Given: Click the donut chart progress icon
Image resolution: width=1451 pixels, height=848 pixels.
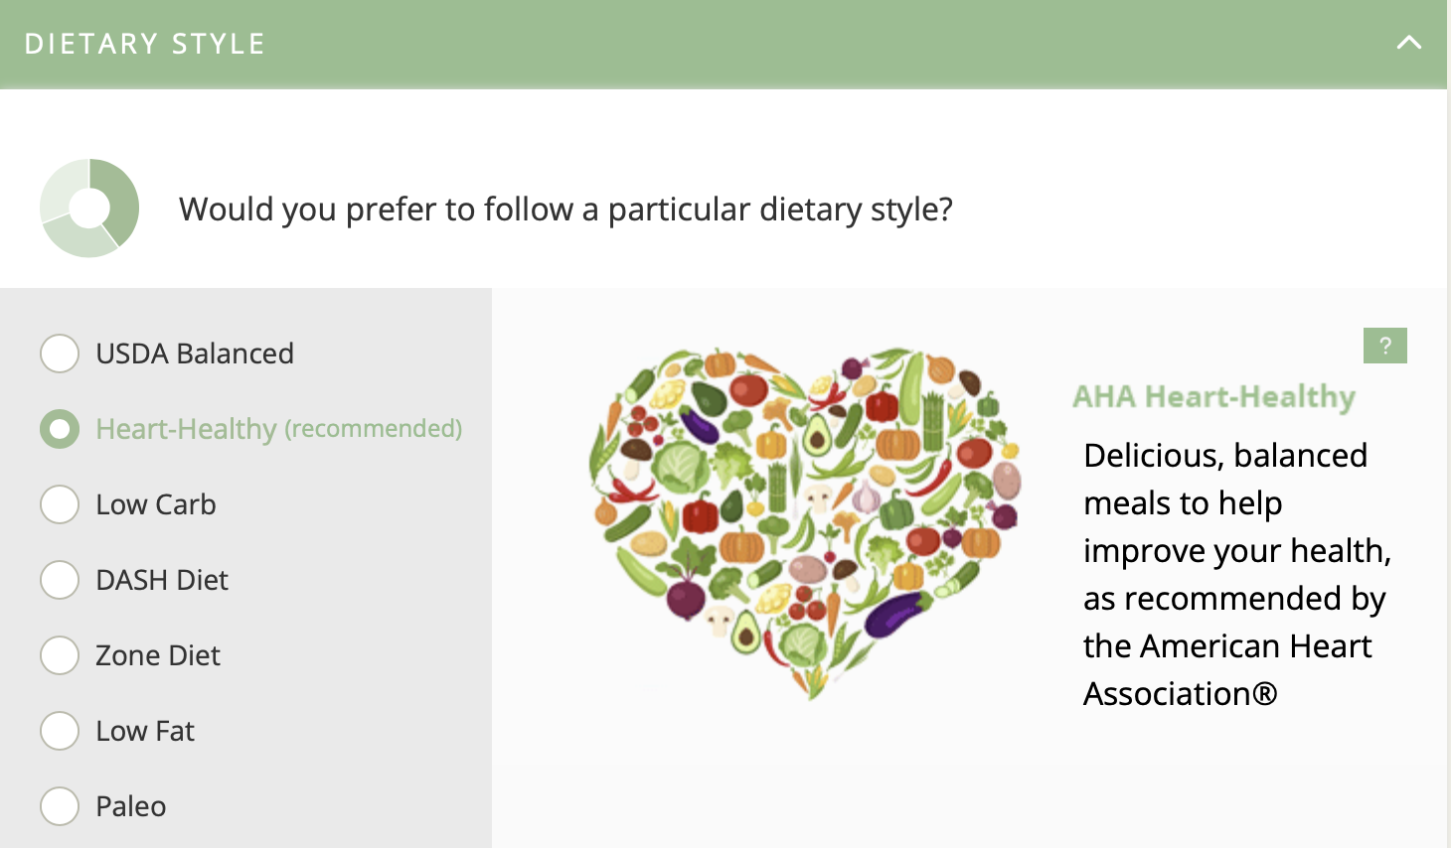Looking at the screenshot, I should point(89,208).
